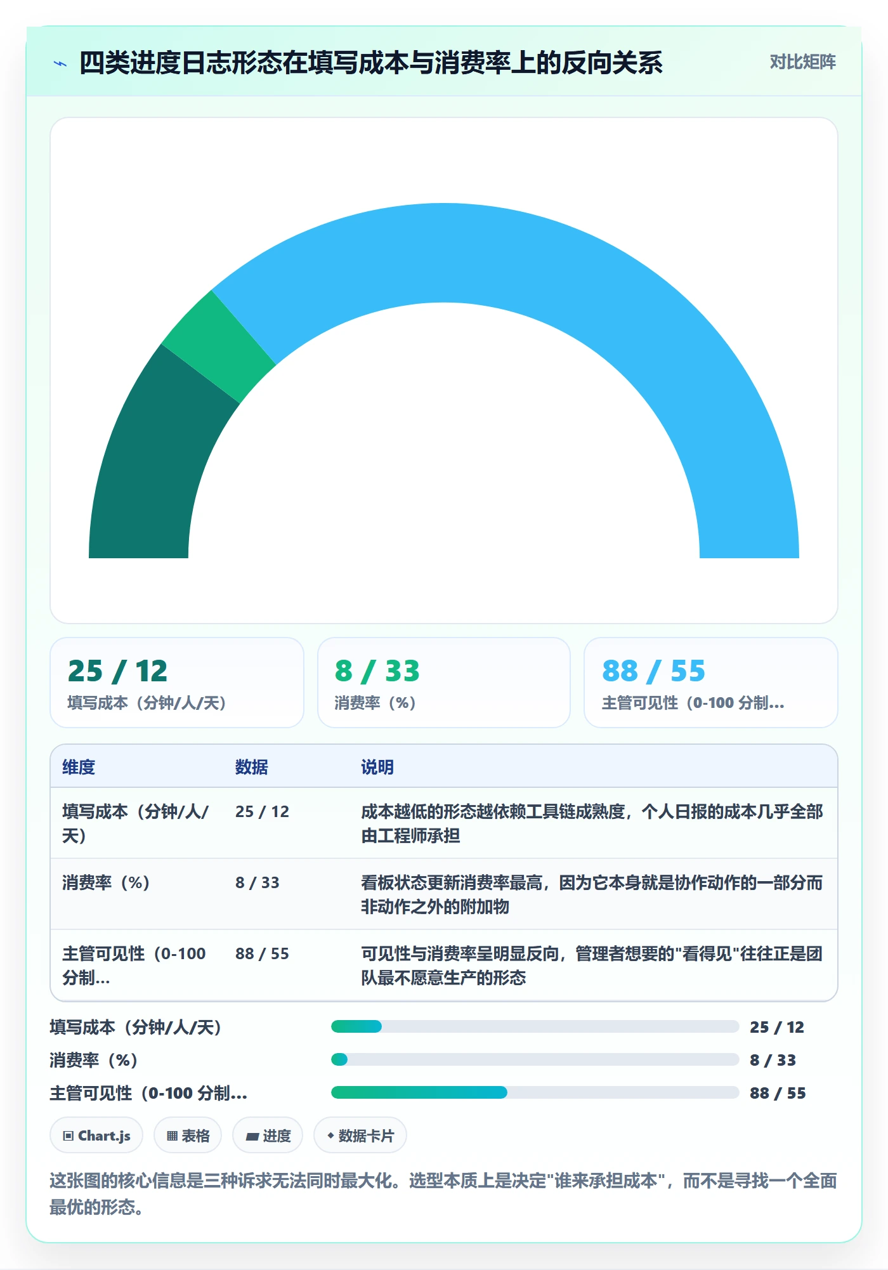This screenshot has height=1270, width=888.
Task: Click the 填写成本 progress bar
Action: click(535, 1026)
